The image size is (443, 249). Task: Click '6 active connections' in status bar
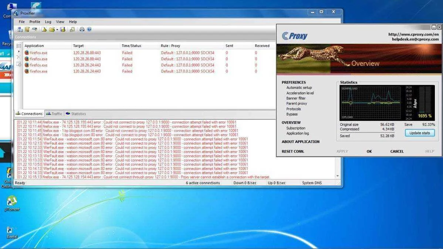point(203,183)
